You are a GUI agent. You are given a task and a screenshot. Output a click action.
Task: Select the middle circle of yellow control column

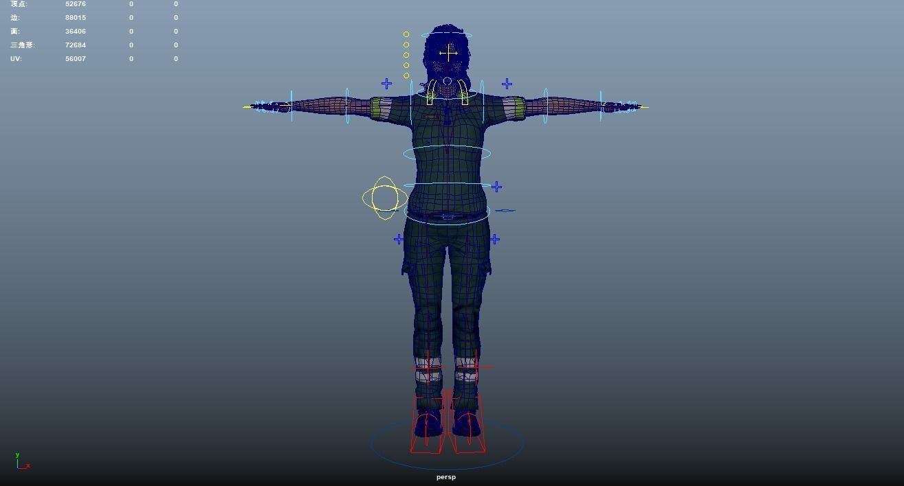point(406,55)
